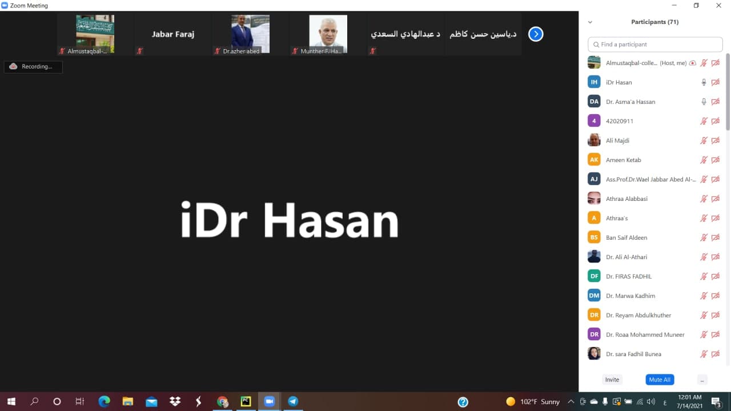This screenshot has height=411, width=731.
Task: Focus the Find a participant search box
Action: [655, 44]
